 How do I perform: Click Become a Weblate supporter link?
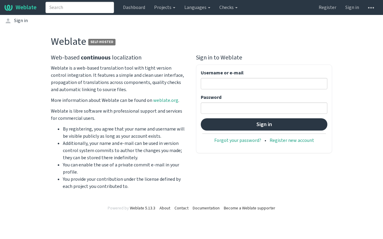click(249, 208)
